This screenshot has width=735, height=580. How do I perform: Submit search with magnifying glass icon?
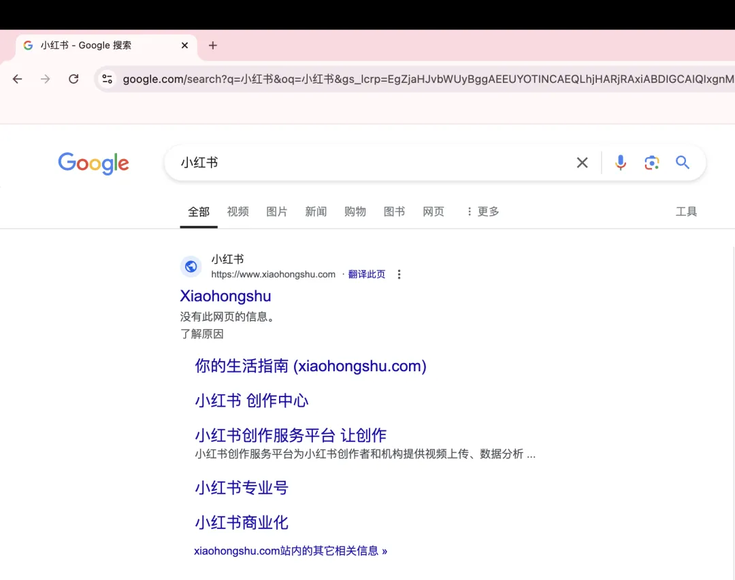[x=683, y=163]
